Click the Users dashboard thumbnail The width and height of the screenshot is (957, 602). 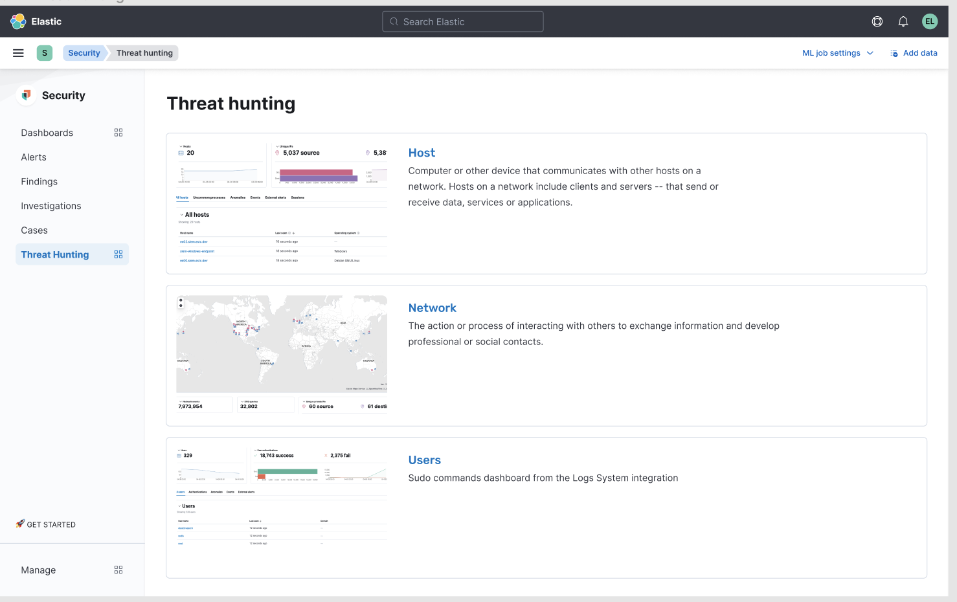[282, 497]
